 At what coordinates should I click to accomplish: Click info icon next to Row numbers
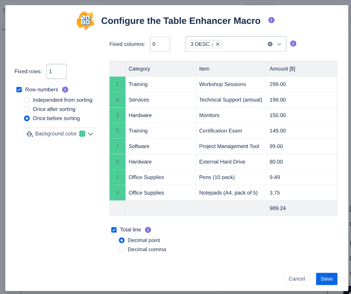65,90
